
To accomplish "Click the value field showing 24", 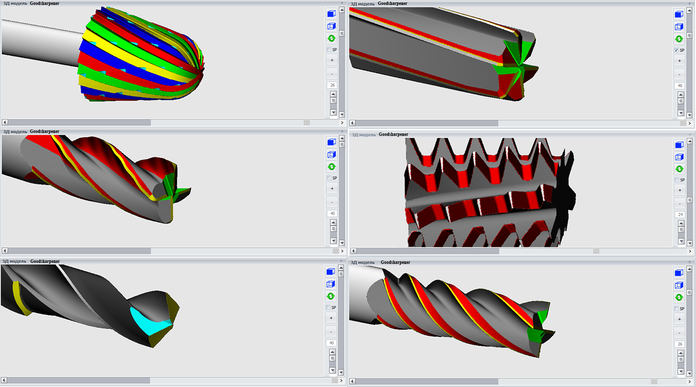I will click(x=680, y=214).
